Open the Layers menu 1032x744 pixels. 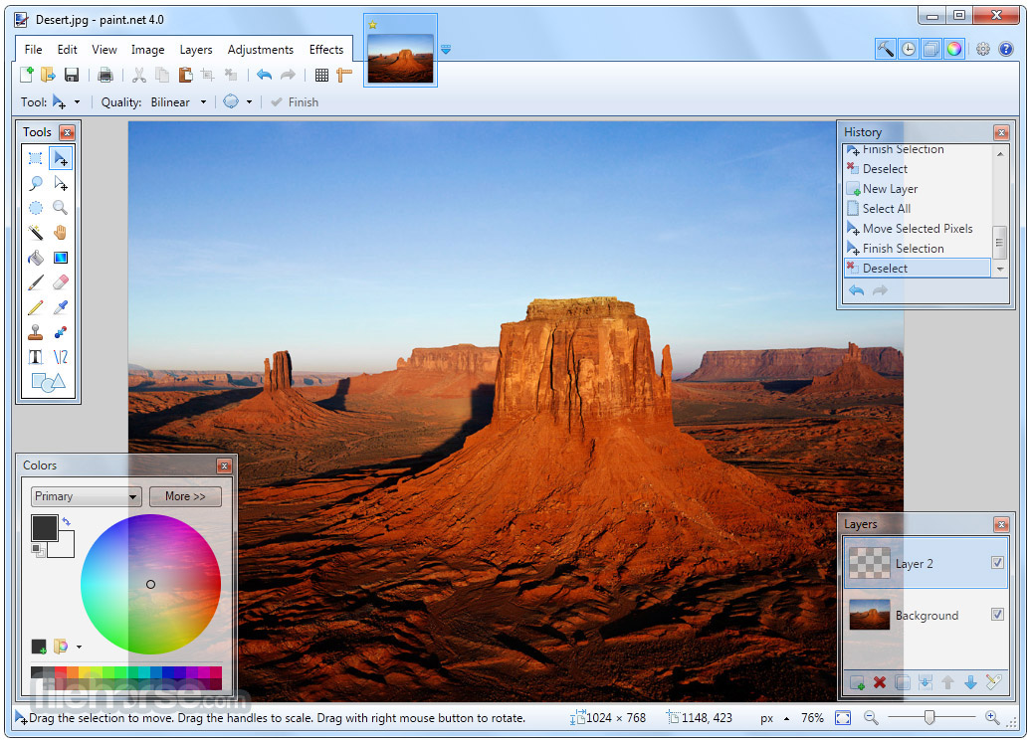(196, 49)
